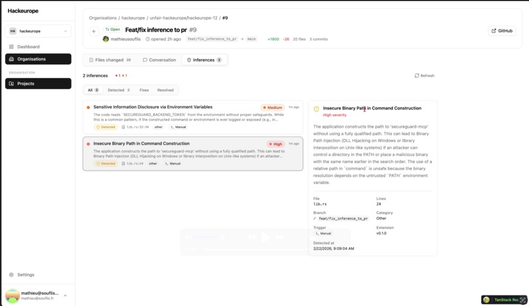
Task: Go back using the arrow button
Action: click(x=94, y=31)
